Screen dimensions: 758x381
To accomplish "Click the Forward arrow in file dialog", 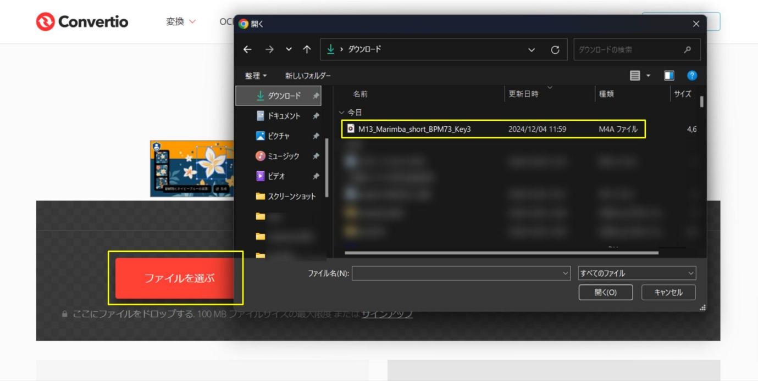I will 269,49.
